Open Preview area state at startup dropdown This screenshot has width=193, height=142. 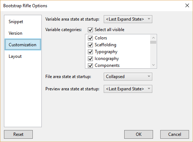point(128,89)
